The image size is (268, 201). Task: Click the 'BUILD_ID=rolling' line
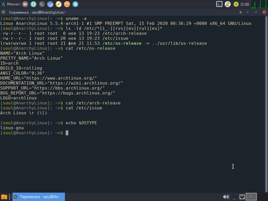pos(21,68)
